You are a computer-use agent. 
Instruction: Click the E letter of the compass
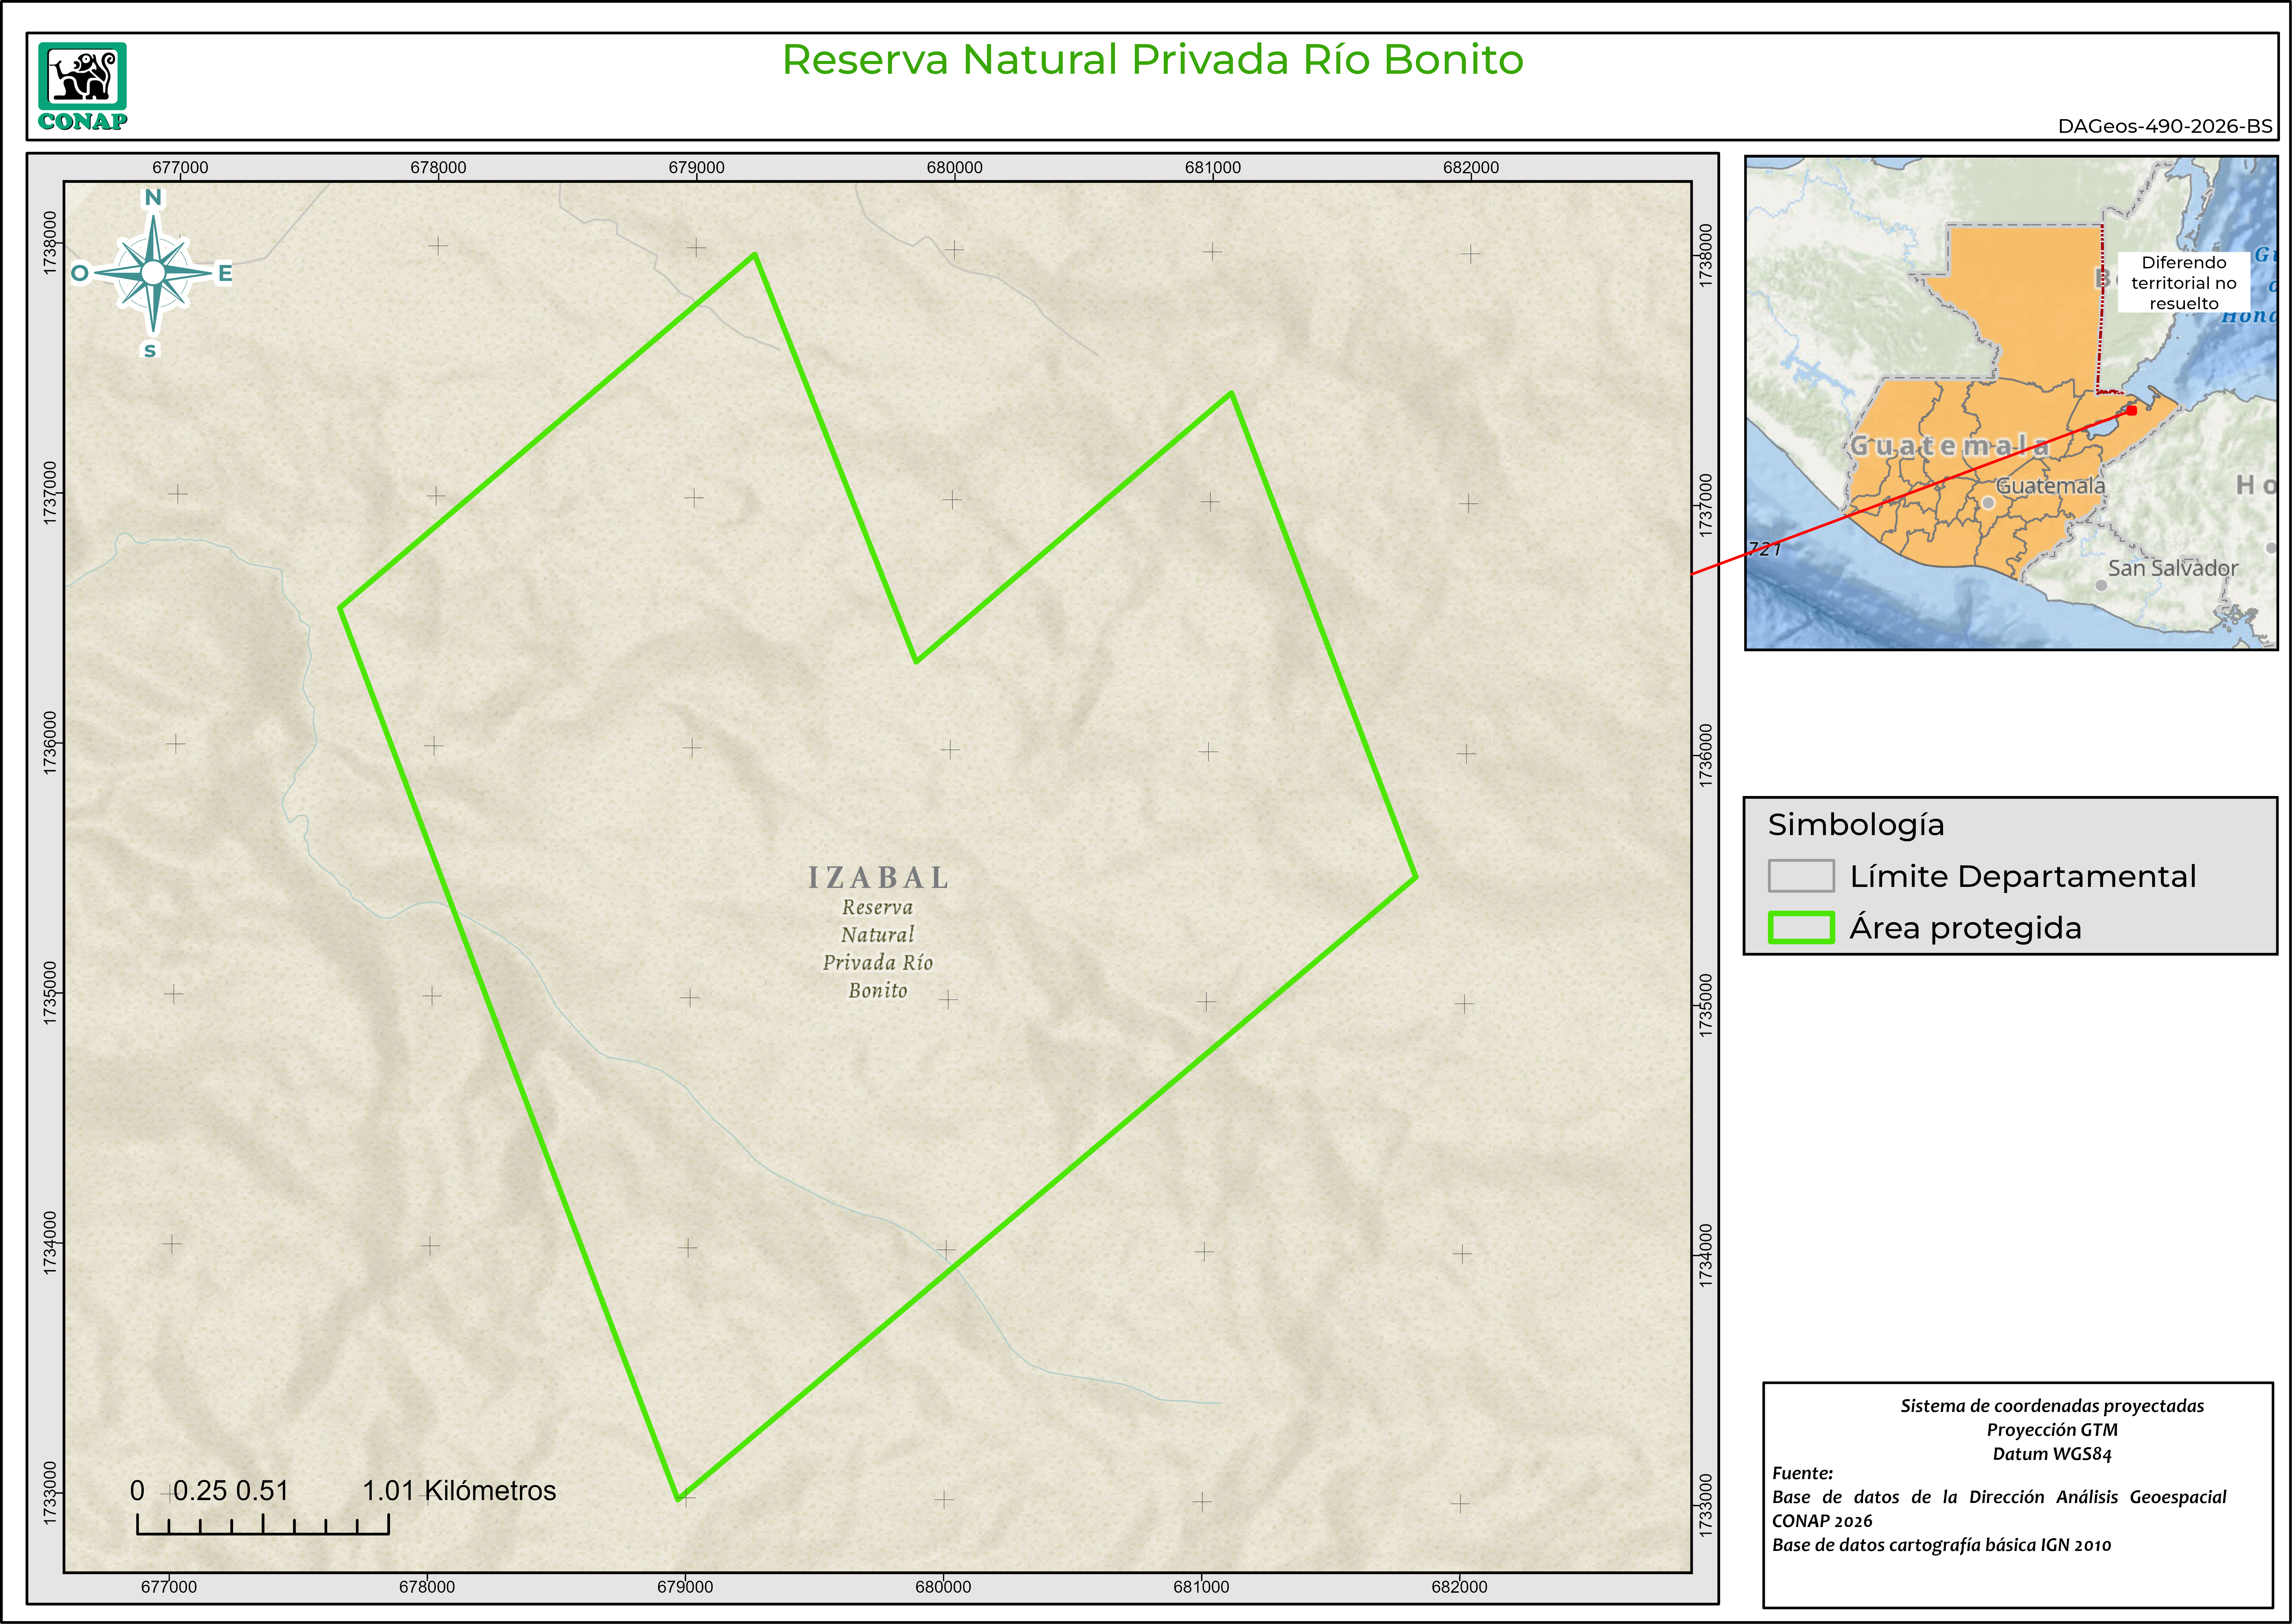click(x=225, y=273)
